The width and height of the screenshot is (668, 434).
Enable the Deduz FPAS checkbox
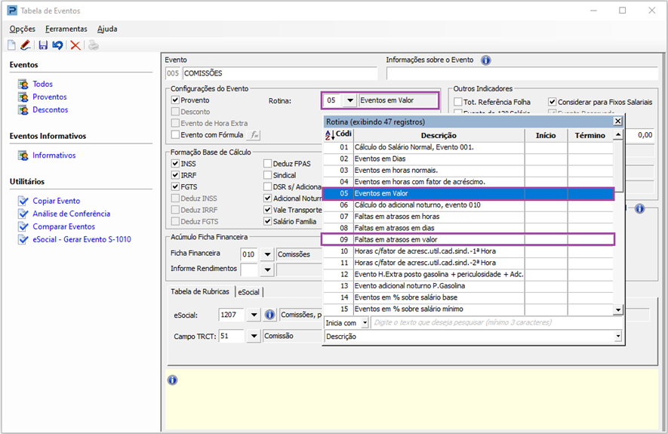pos(267,164)
